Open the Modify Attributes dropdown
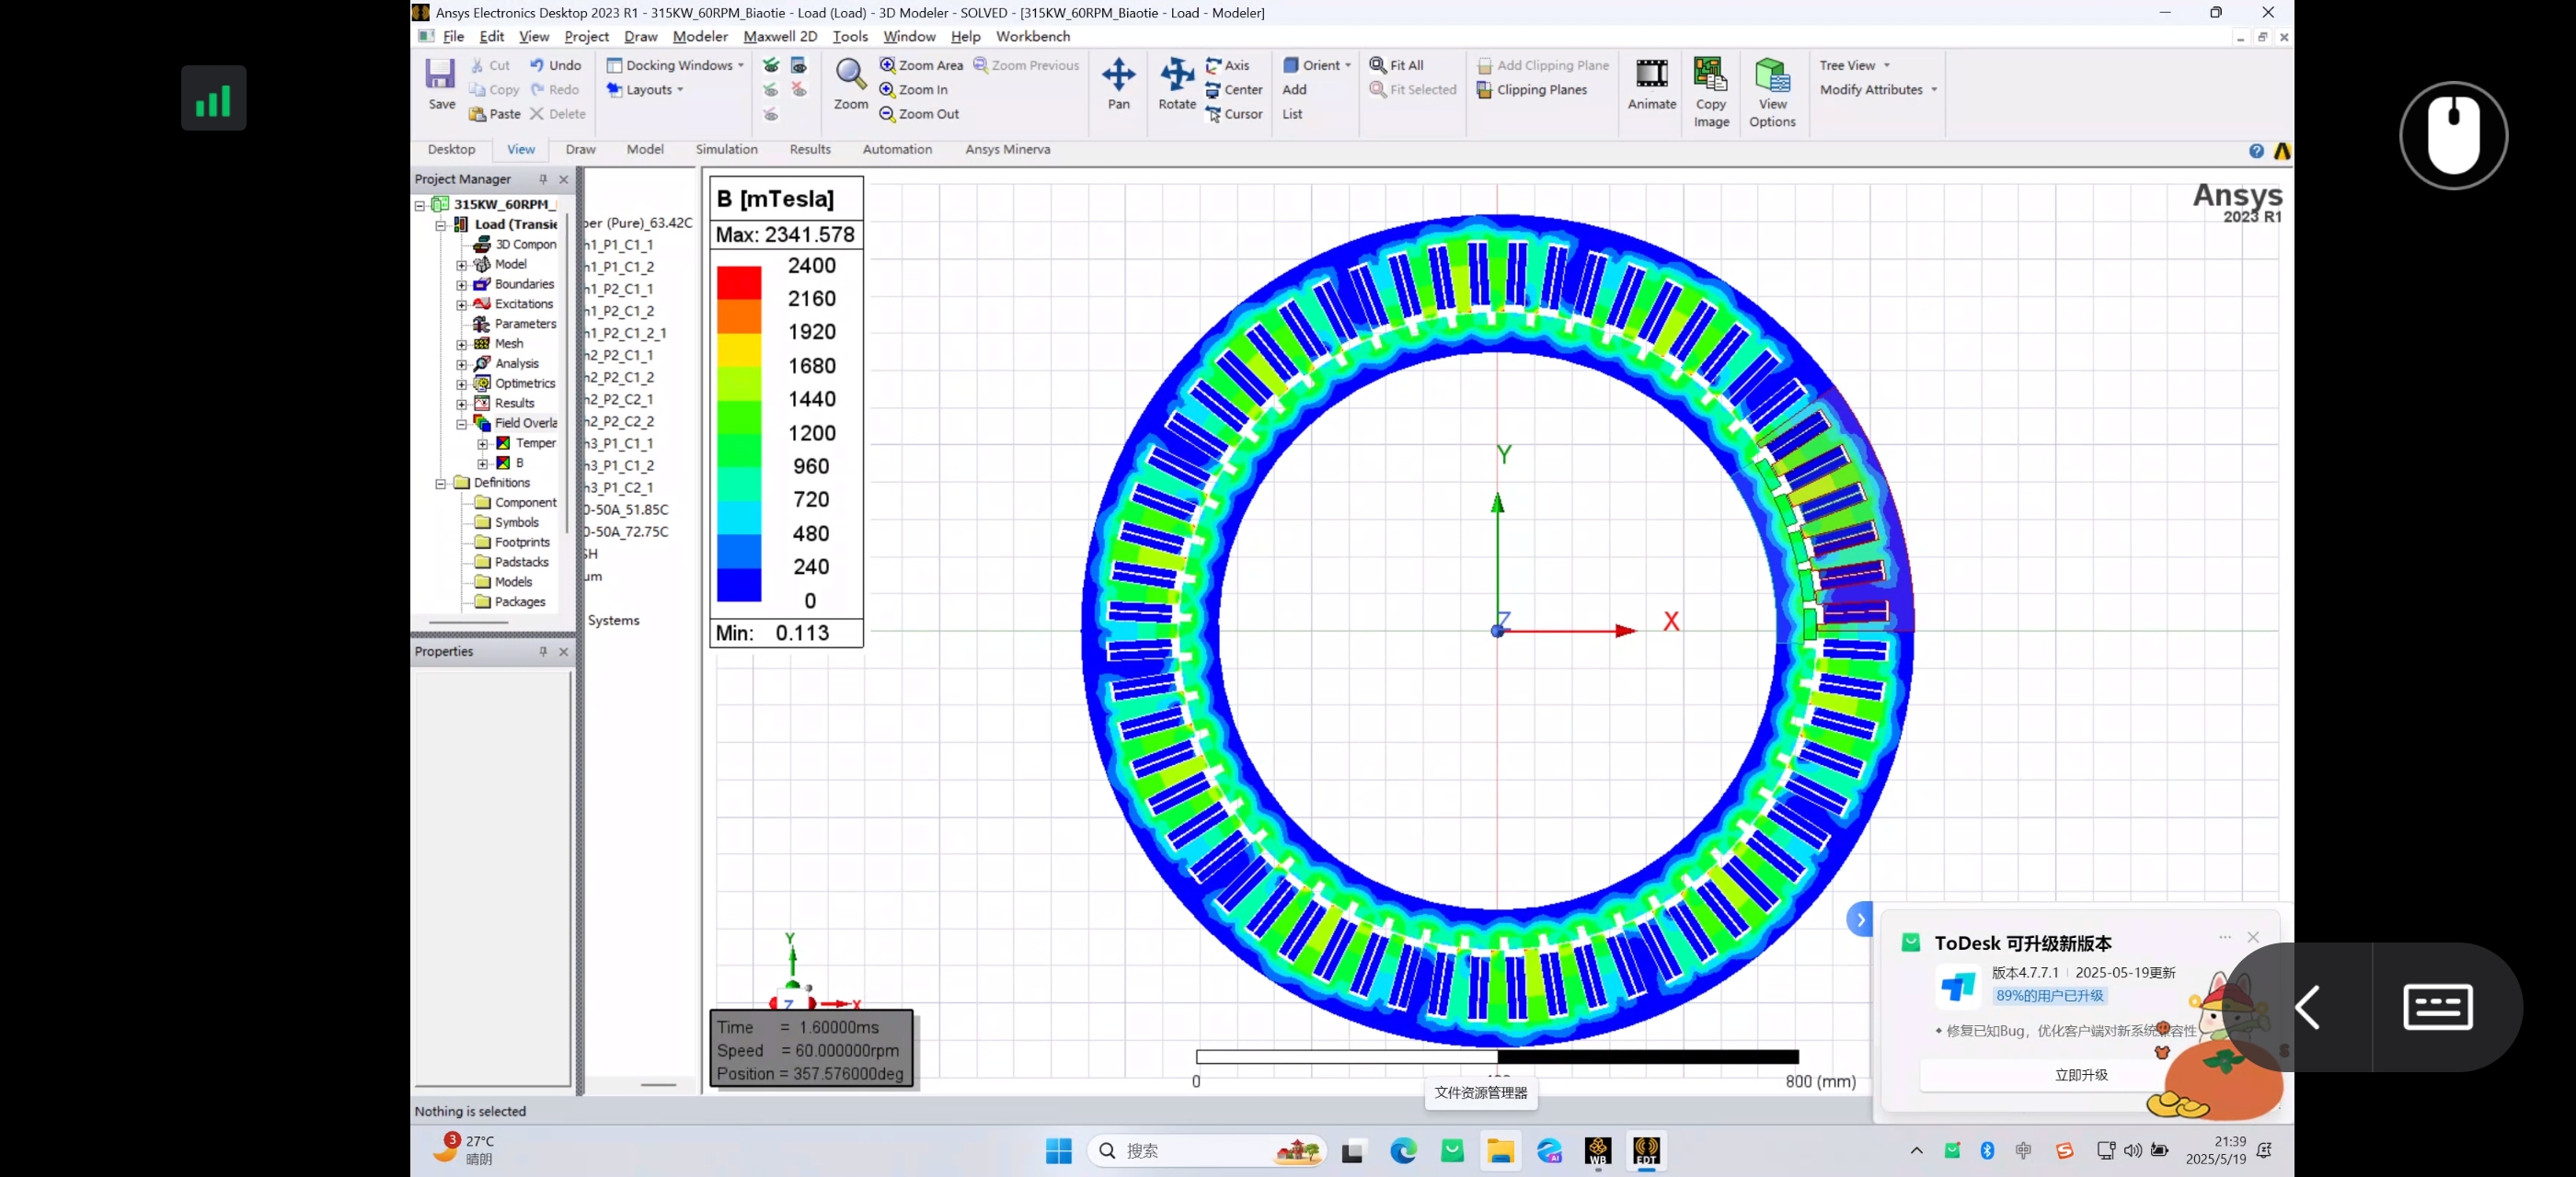2576x1177 pixels. coord(1879,89)
